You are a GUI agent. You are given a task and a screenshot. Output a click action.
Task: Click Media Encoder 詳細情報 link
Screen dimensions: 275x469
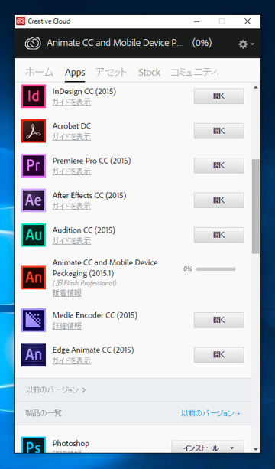tap(67, 326)
